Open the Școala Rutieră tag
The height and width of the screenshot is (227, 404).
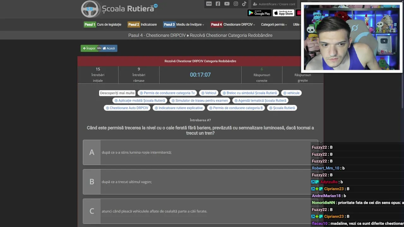pos(282,108)
